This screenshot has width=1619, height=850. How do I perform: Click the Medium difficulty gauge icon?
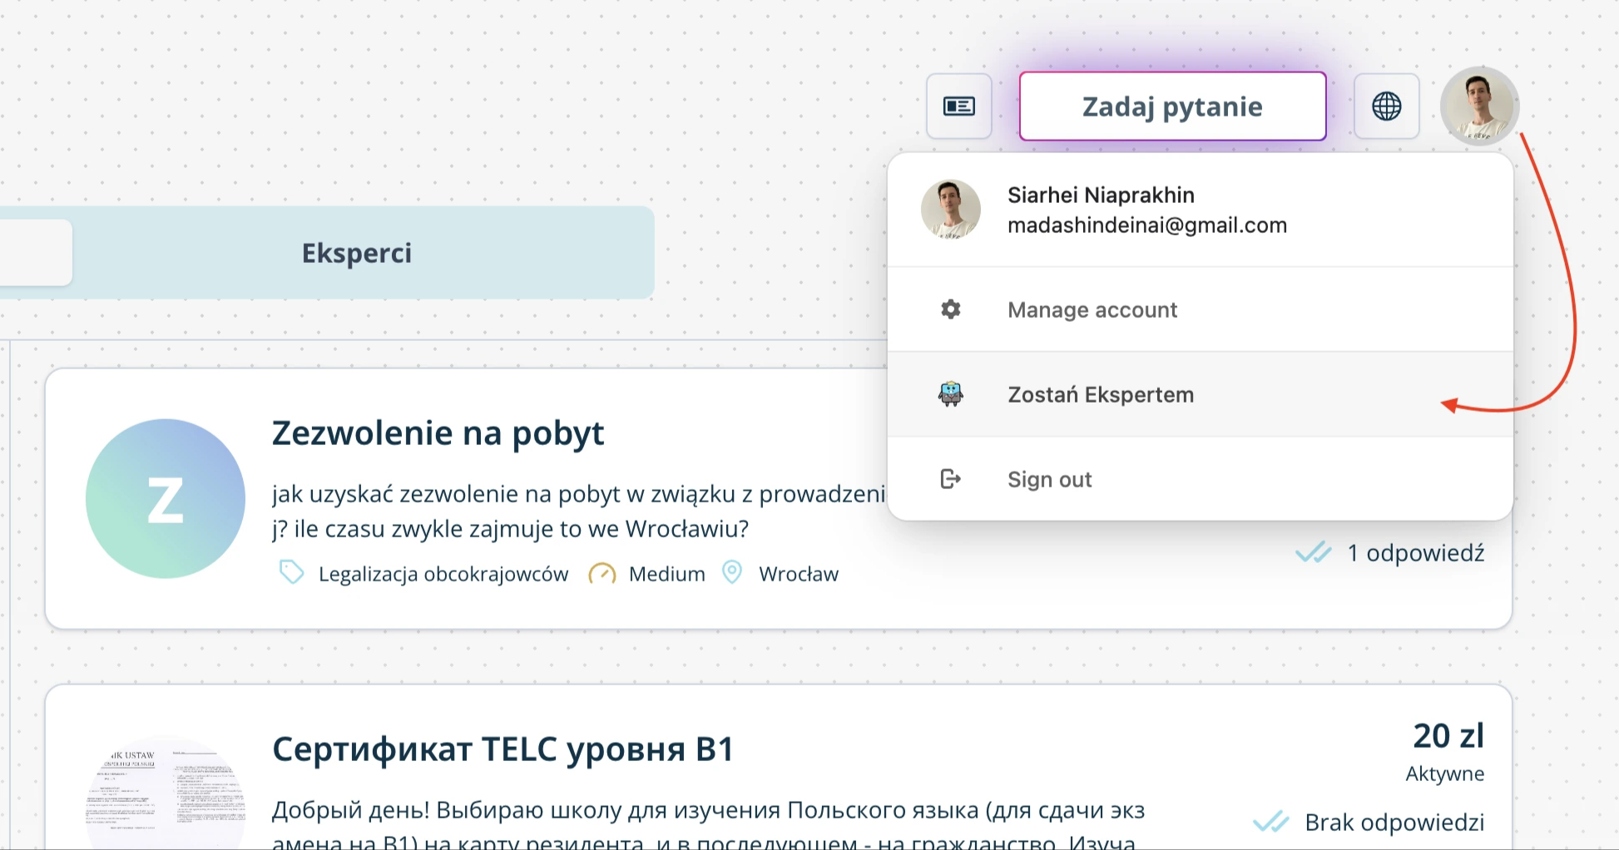pyautogui.click(x=602, y=574)
